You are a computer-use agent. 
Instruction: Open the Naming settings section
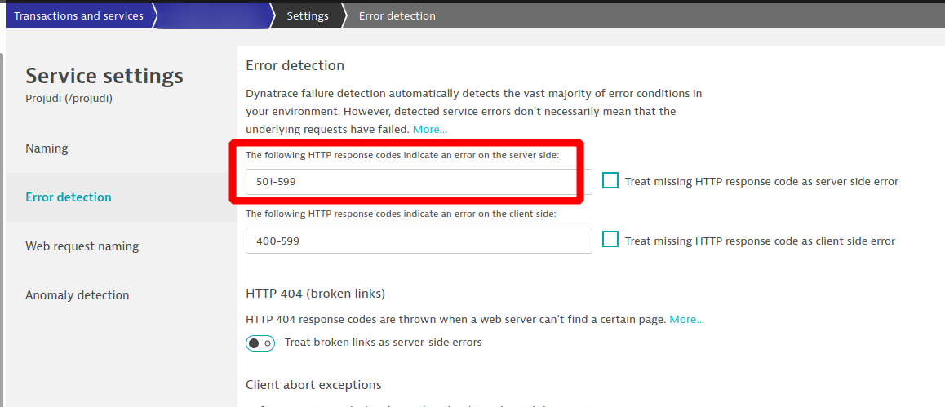pyautogui.click(x=47, y=148)
